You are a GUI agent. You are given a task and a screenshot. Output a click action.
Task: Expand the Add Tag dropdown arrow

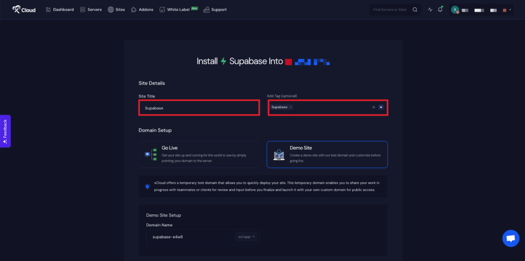381,107
